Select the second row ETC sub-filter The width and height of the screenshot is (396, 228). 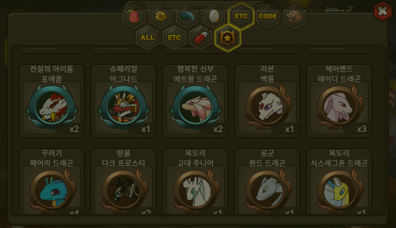point(174,38)
